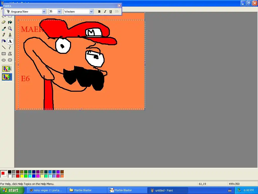Open the font size dropdown showing 36
The height and width of the screenshot is (194, 258).
[59, 12]
